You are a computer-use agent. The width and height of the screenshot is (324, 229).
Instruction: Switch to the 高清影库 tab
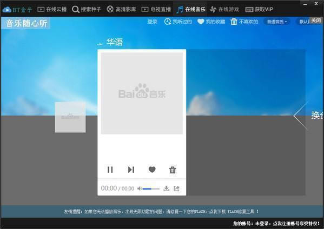[x=121, y=9]
